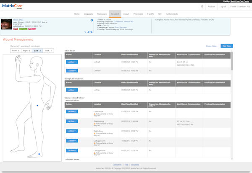Click the 'Diabetic Ulcer' subsection heading
Image resolution: width=252 pixels, height=173 pixels.
72,159
